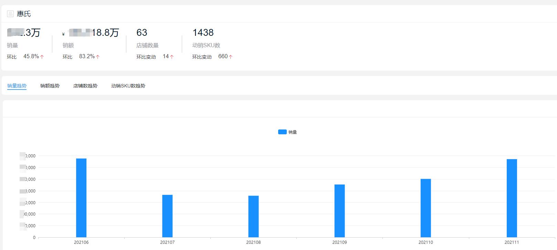The image size is (557, 250).
Task: Click the 动销SKU数 value 1438
Action: tap(203, 33)
